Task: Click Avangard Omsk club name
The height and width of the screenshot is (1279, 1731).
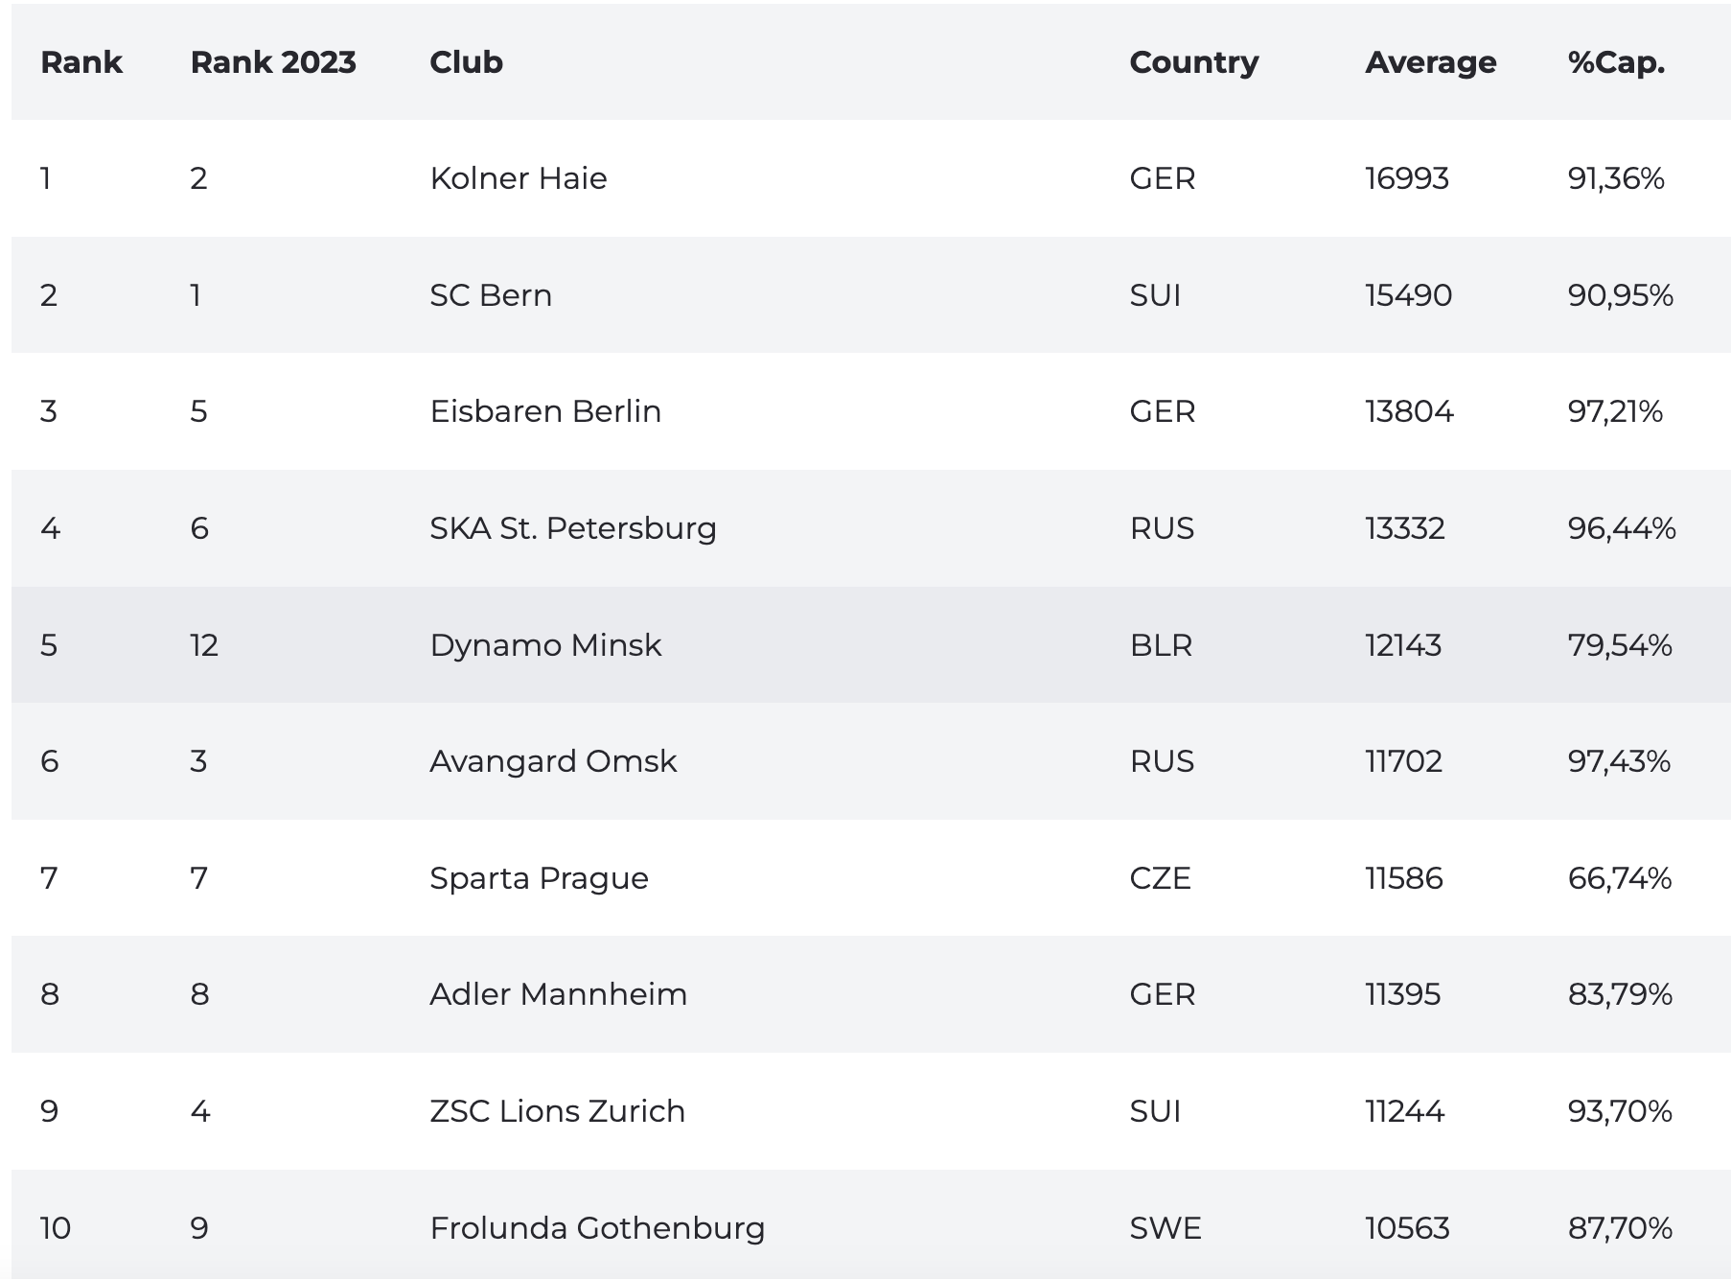Action: click(553, 761)
